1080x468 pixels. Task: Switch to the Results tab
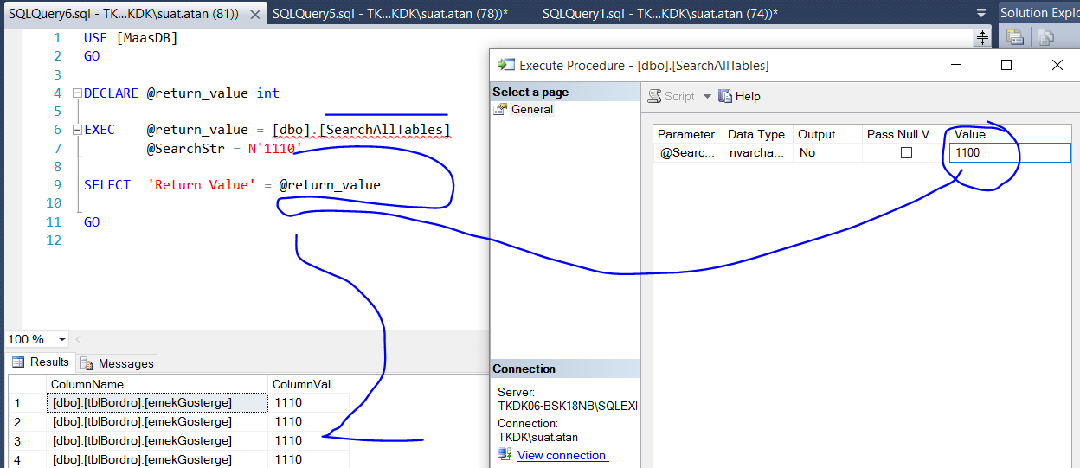pos(41,362)
